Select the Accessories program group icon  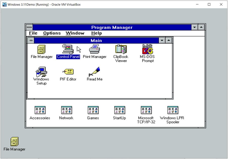click(x=40, y=110)
